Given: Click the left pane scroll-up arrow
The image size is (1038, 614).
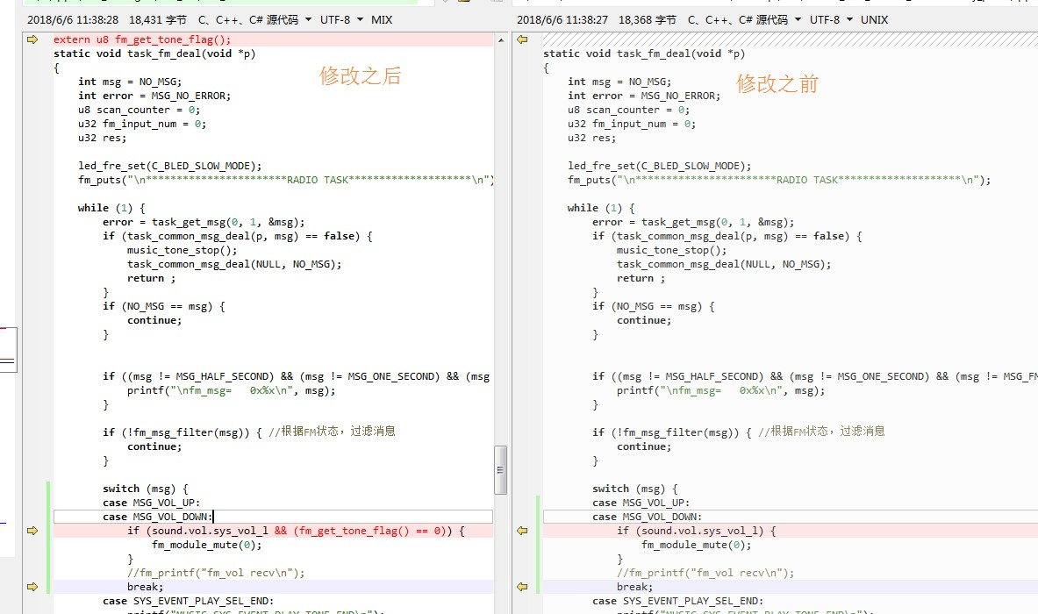Looking at the screenshot, I should (501, 40).
